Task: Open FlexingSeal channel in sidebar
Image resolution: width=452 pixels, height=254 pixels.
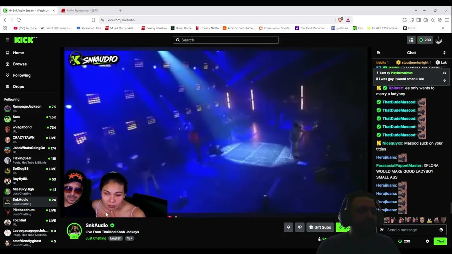Action: [x=30, y=160]
